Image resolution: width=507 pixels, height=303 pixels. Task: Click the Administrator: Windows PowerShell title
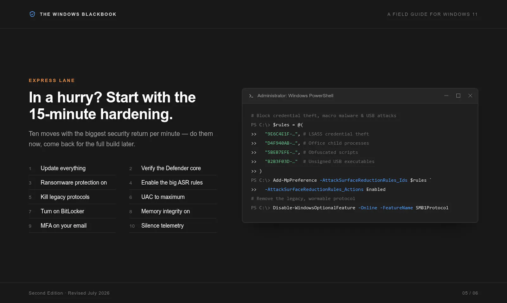(295, 96)
